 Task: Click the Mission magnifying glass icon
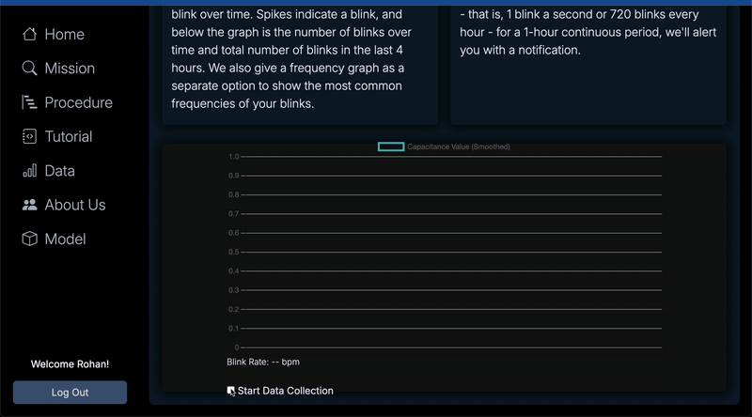[30, 69]
